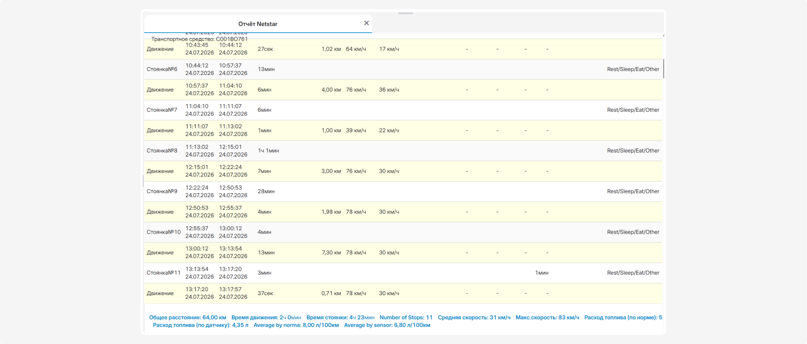
Task: Click the Общее расстояние: 64,00 км summary
Action: click(188, 317)
